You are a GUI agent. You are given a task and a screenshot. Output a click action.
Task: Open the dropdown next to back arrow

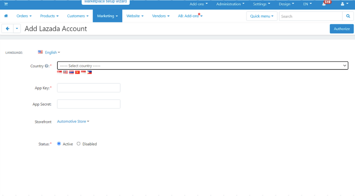point(17,29)
